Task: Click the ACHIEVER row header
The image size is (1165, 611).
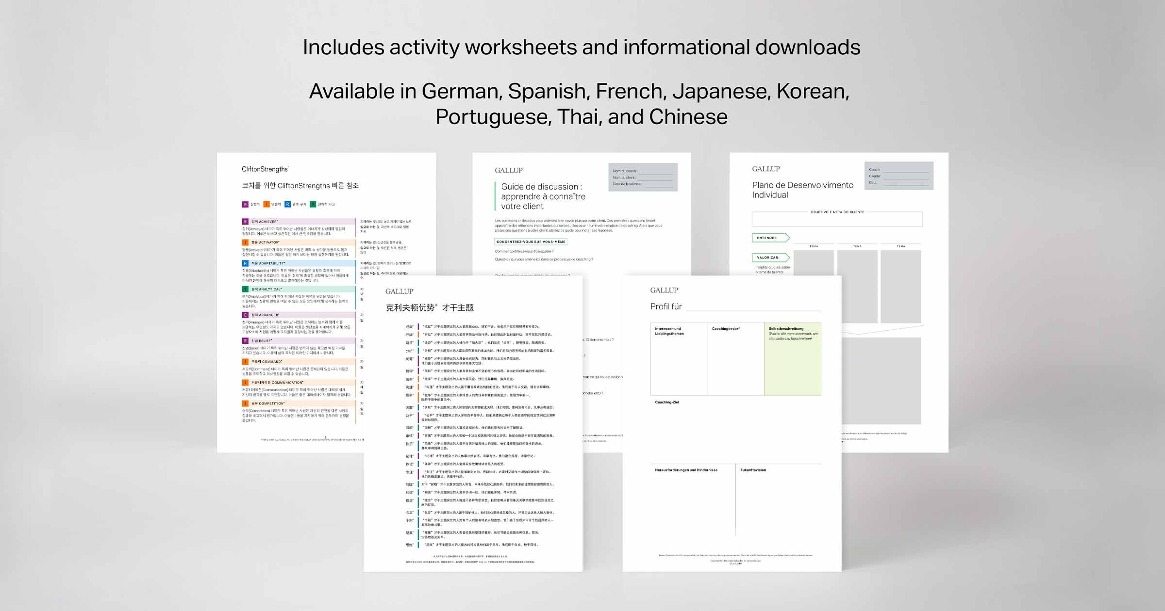Action: (x=299, y=221)
